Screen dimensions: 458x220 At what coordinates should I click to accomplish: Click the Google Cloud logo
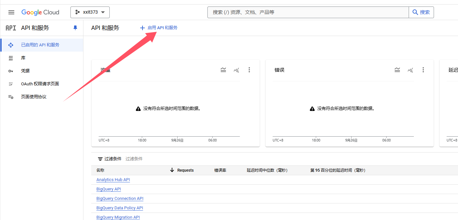point(40,12)
